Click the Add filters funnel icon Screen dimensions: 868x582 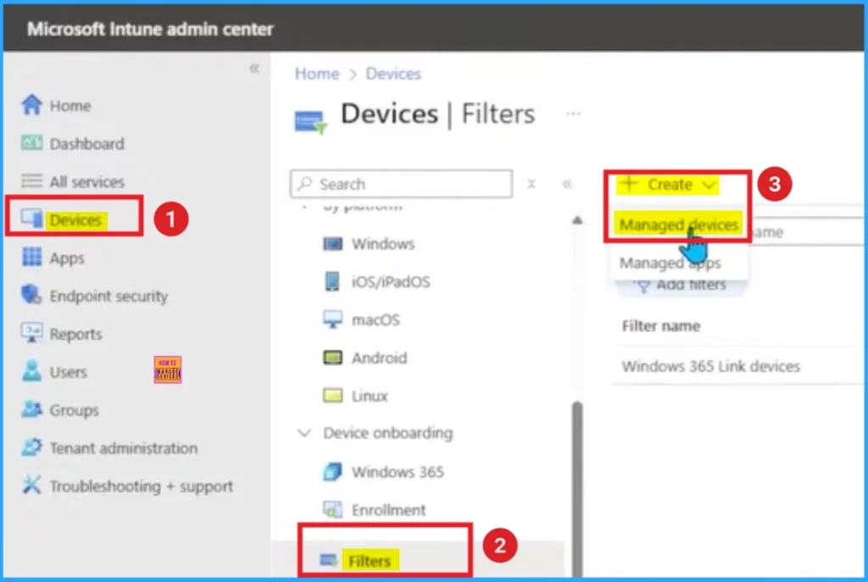[x=643, y=285]
